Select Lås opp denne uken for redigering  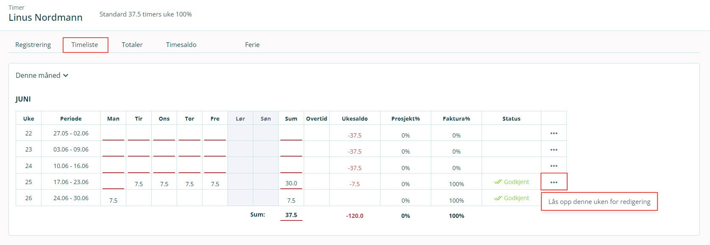pyautogui.click(x=599, y=202)
